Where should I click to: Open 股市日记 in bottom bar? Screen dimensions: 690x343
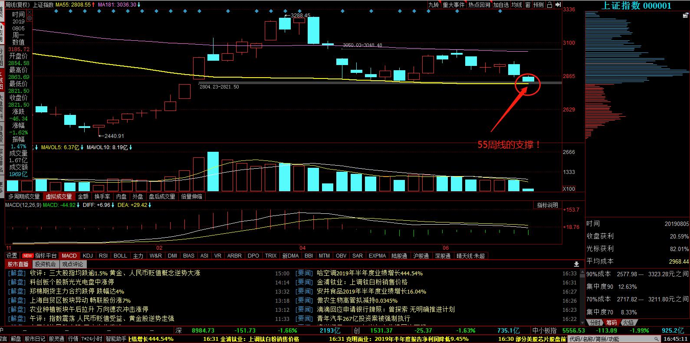pyautogui.click(x=35, y=339)
